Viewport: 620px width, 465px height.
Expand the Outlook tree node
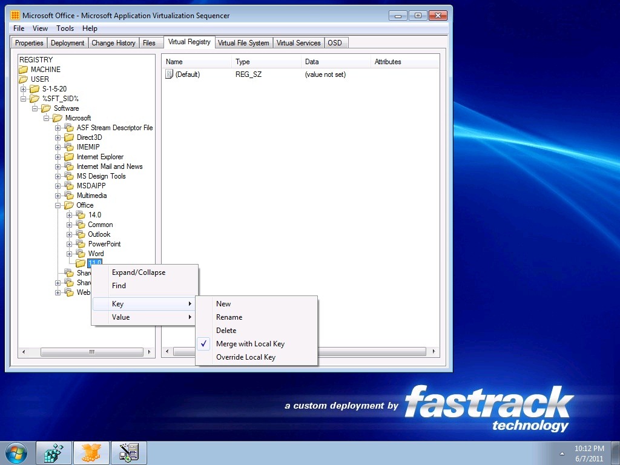[x=69, y=234]
